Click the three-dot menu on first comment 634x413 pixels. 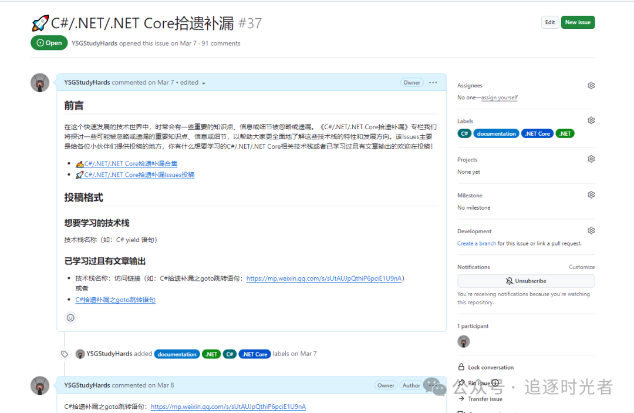[433, 82]
